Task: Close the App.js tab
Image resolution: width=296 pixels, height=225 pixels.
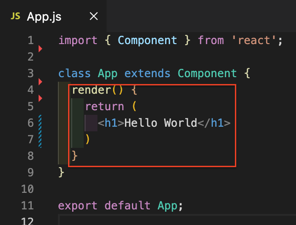Action: coord(94,16)
